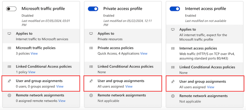Click the gear icon beside 0 assigned remote networks
Screen dimensions: 246x110
point(9,95)
